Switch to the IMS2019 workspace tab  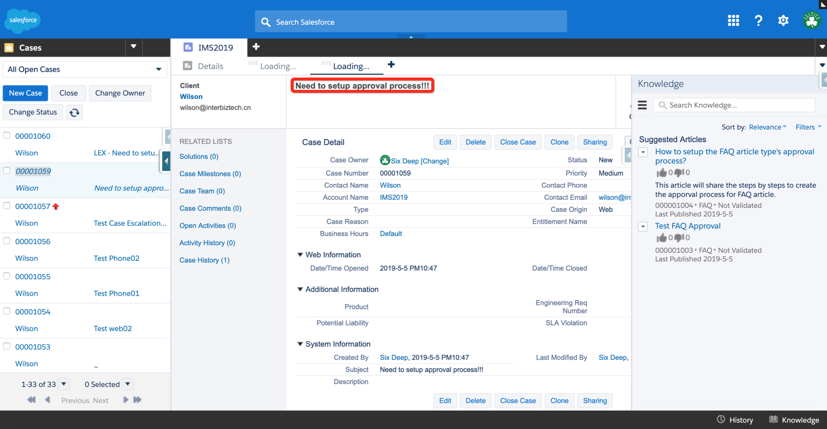click(x=209, y=47)
